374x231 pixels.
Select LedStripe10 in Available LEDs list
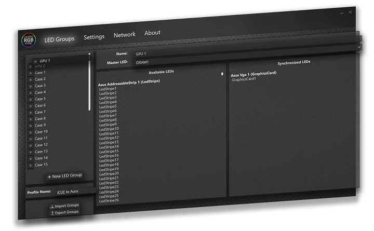pyautogui.click(x=109, y=129)
